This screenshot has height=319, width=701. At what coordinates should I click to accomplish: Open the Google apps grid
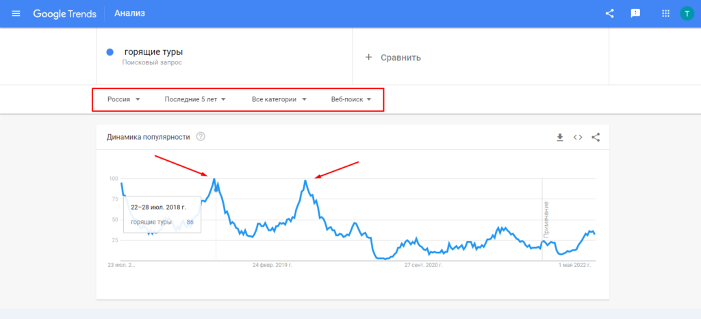(665, 14)
